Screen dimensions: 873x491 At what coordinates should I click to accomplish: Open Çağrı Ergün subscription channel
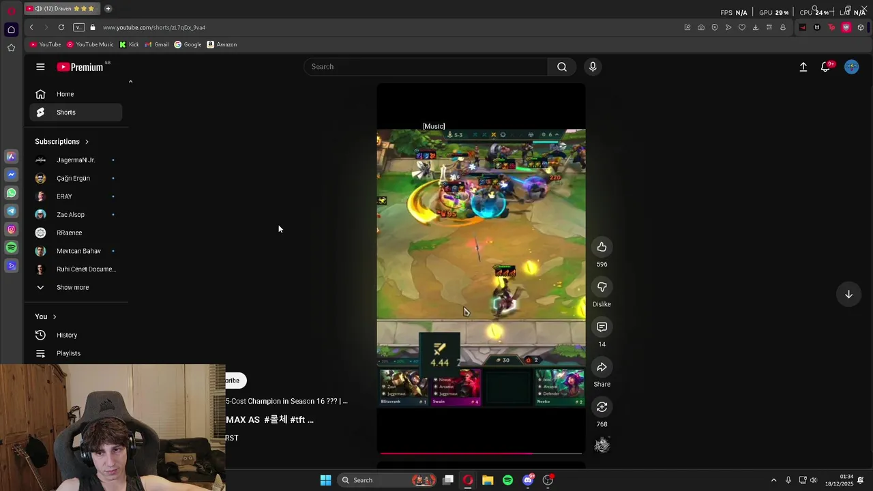(x=76, y=179)
